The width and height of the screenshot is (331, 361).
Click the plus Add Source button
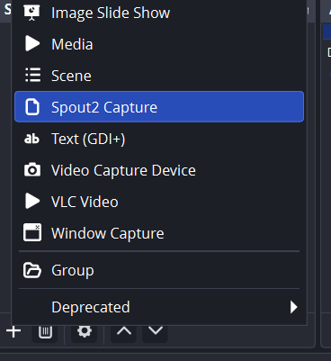13,331
